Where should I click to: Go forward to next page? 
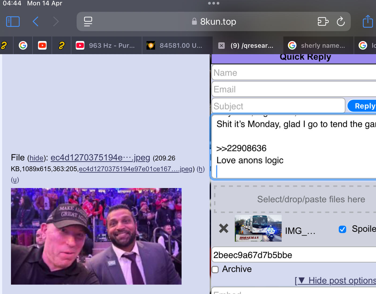[x=56, y=21]
